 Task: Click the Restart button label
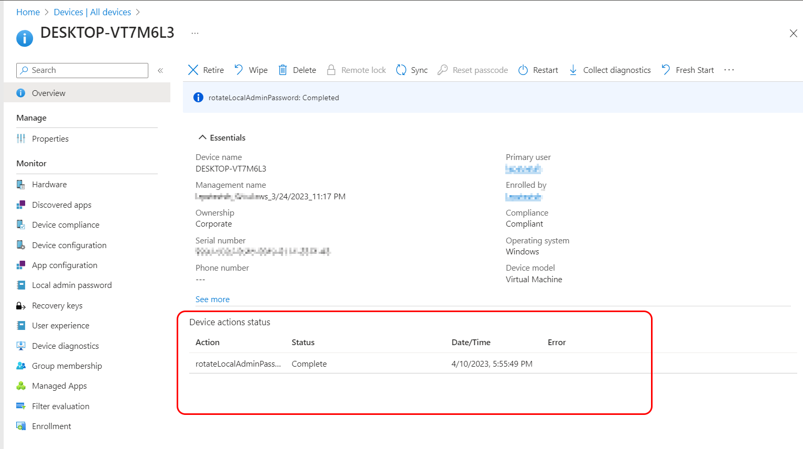point(546,70)
